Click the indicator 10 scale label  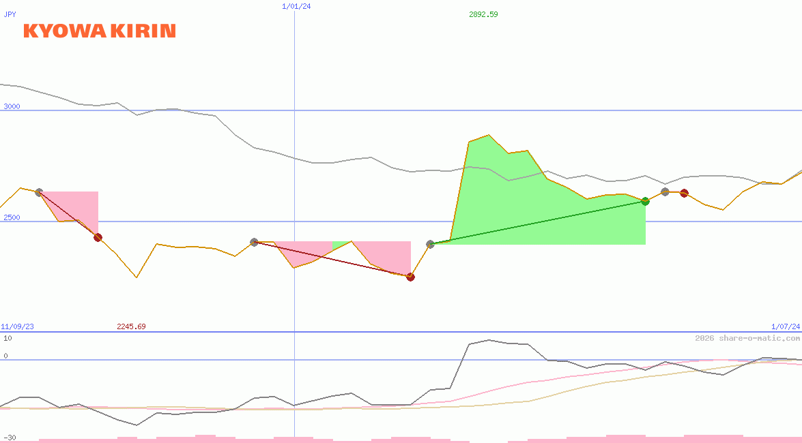click(8, 338)
